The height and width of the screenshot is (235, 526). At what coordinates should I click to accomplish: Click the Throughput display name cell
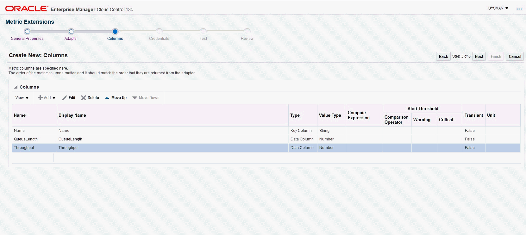(x=172, y=148)
